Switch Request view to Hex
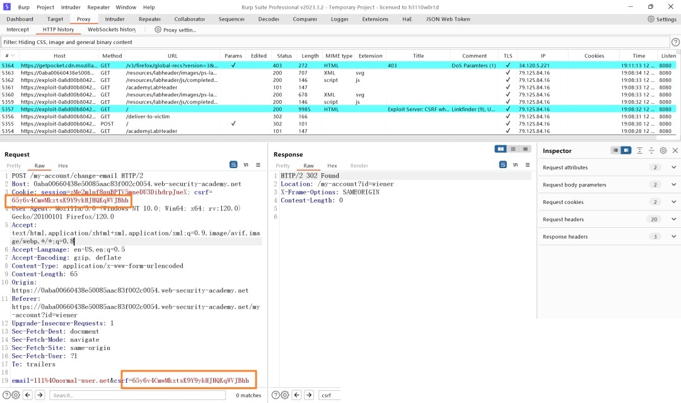Screen dimensions: 681x403 tap(63, 166)
